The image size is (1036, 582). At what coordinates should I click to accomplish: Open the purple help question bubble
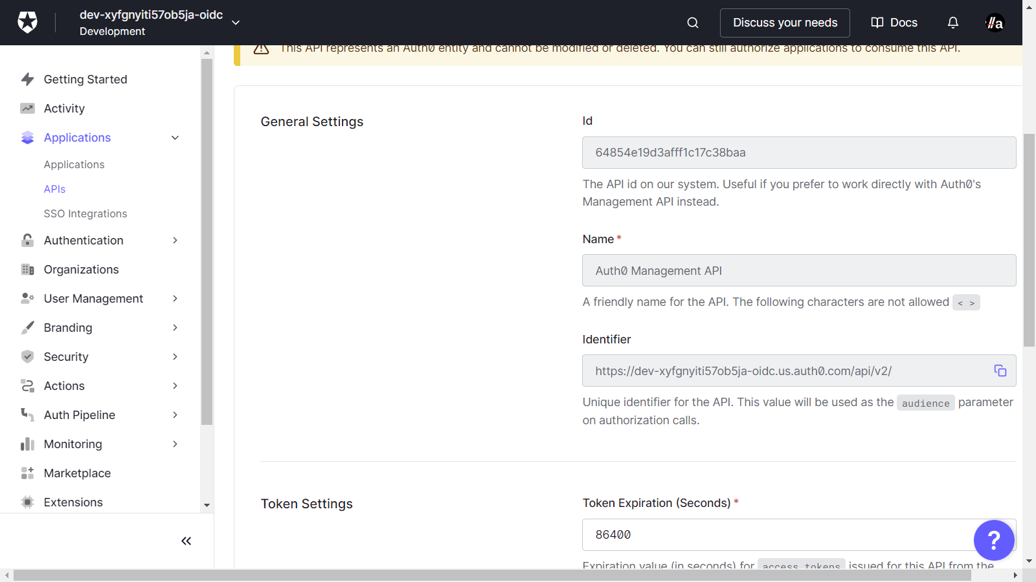click(x=994, y=540)
